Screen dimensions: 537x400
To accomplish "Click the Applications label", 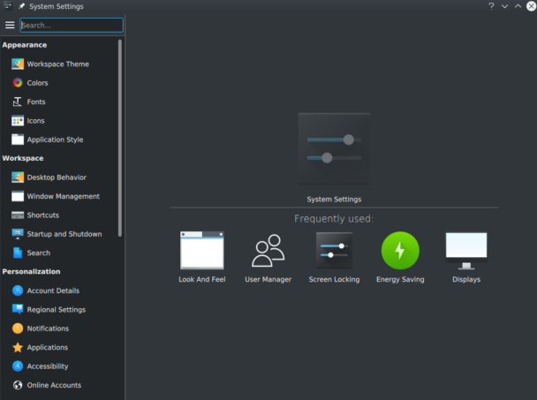I will 48,347.
